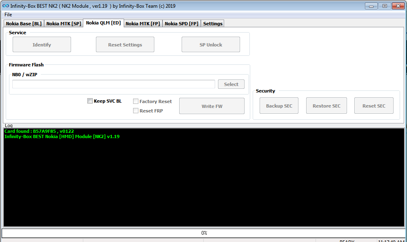The height and width of the screenshot is (242, 407).
Task: Check the Reset FRP option
Action: pyautogui.click(x=136, y=110)
